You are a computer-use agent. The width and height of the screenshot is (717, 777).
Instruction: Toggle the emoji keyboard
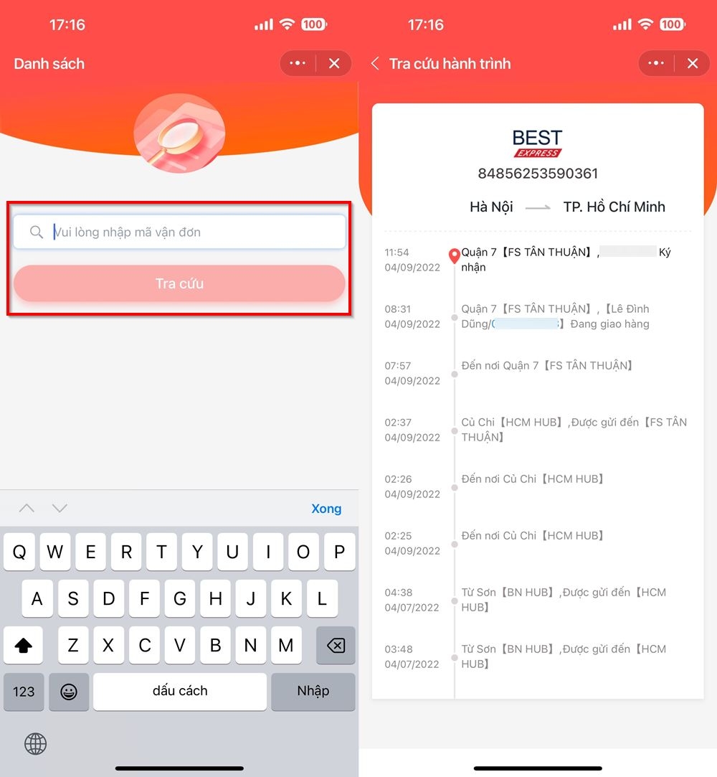(x=68, y=692)
